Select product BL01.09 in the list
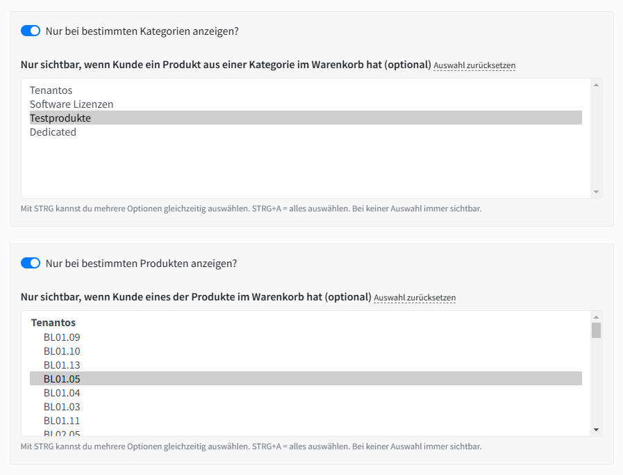Screen dimensions: 623x475 [x=62, y=337]
